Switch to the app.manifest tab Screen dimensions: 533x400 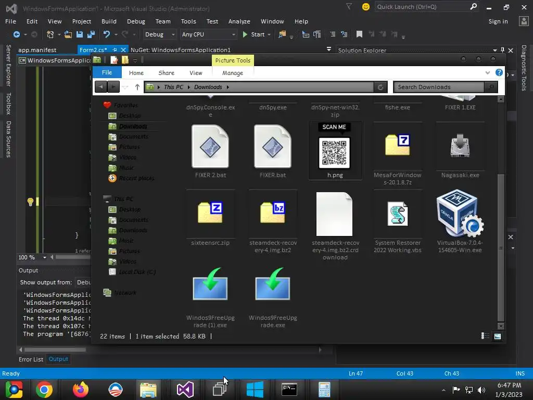click(37, 49)
